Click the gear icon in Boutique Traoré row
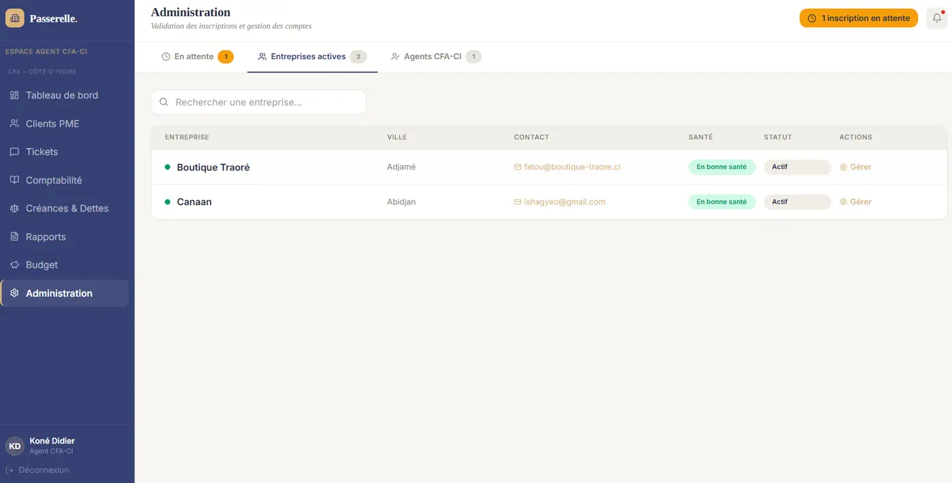 tap(843, 167)
